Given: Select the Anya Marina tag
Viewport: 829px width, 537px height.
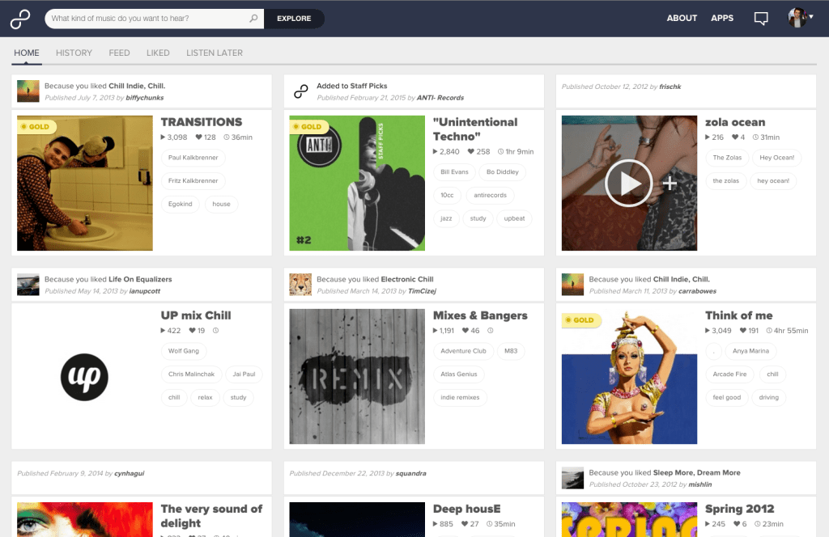Looking at the screenshot, I should pyautogui.click(x=750, y=351).
